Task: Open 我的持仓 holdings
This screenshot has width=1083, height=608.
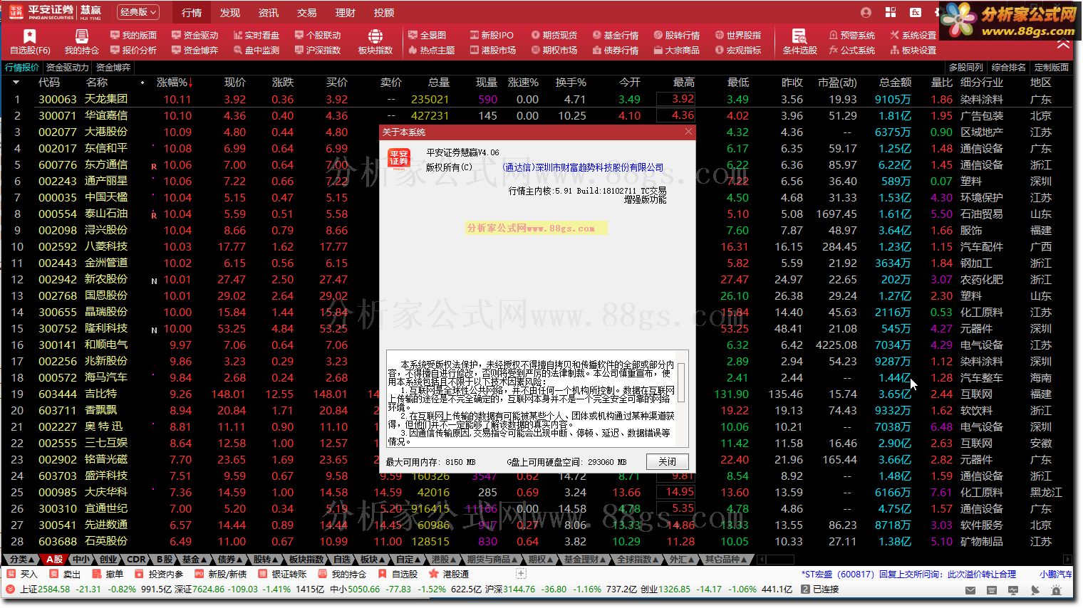Action: pos(81,42)
